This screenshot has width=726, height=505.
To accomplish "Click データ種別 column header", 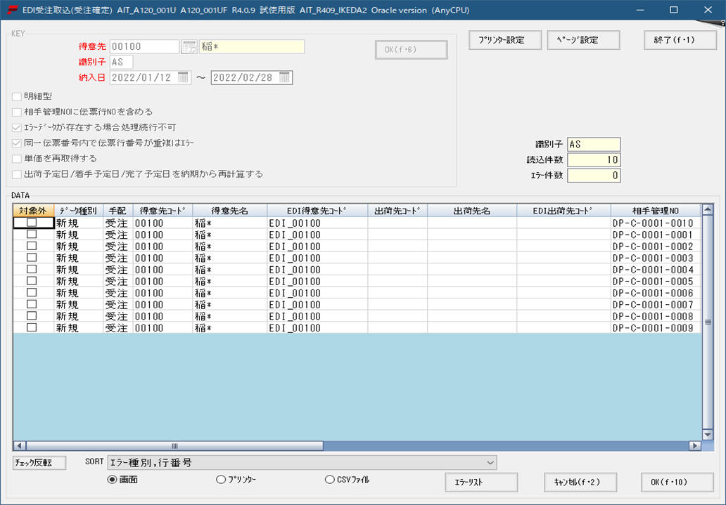I will (78, 211).
